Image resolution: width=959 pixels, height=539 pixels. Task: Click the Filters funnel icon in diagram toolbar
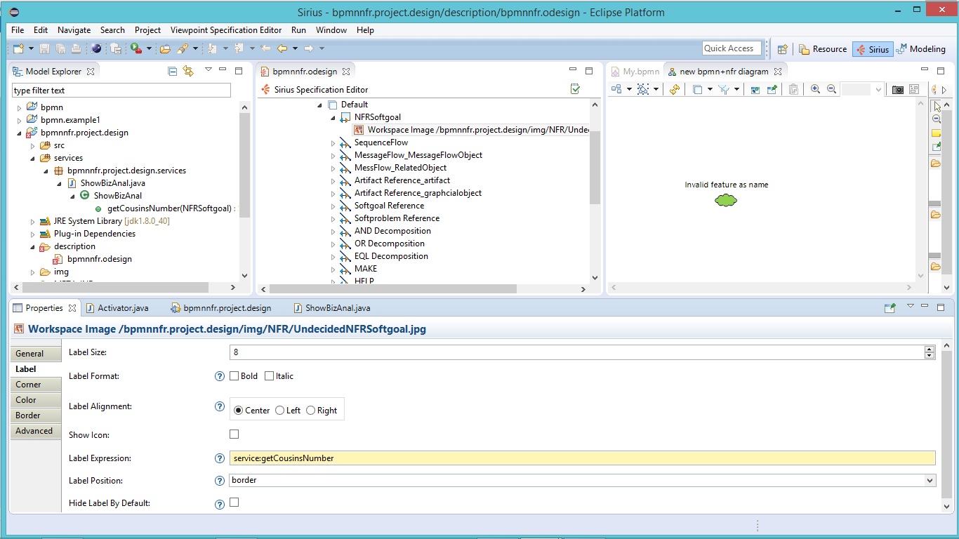[x=724, y=89]
